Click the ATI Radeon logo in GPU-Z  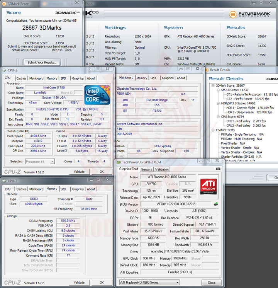click(208, 187)
